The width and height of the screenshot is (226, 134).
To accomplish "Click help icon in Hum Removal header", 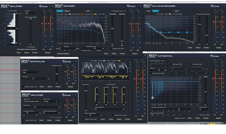I will (x=221, y=56).
